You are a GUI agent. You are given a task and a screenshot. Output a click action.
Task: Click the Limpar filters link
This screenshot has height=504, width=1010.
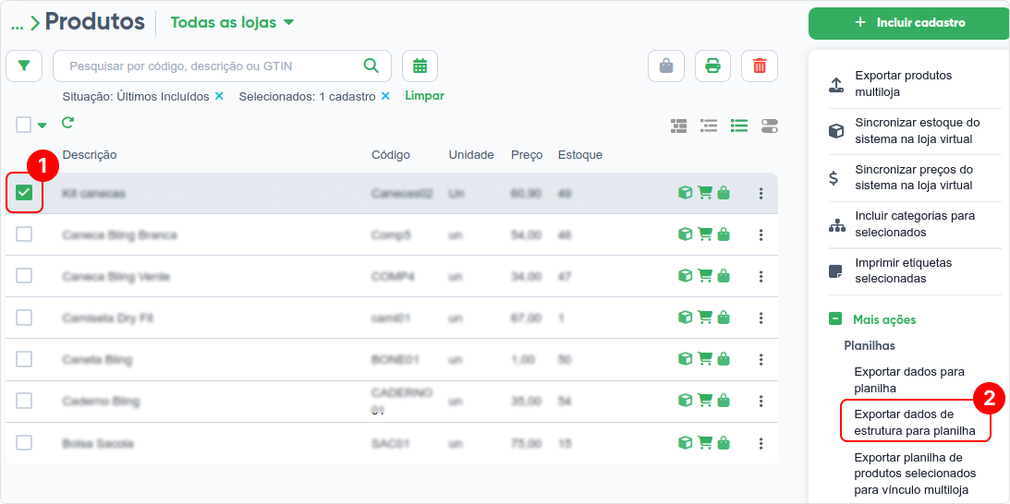pos(424,96)
